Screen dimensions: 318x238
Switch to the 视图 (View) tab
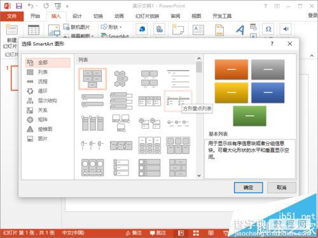click(196, 16)
